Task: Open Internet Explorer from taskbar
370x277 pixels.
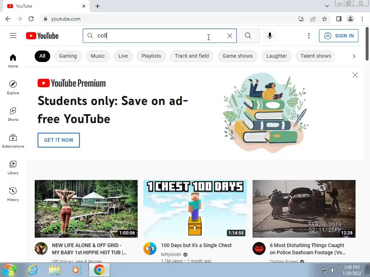Action: 32,270
